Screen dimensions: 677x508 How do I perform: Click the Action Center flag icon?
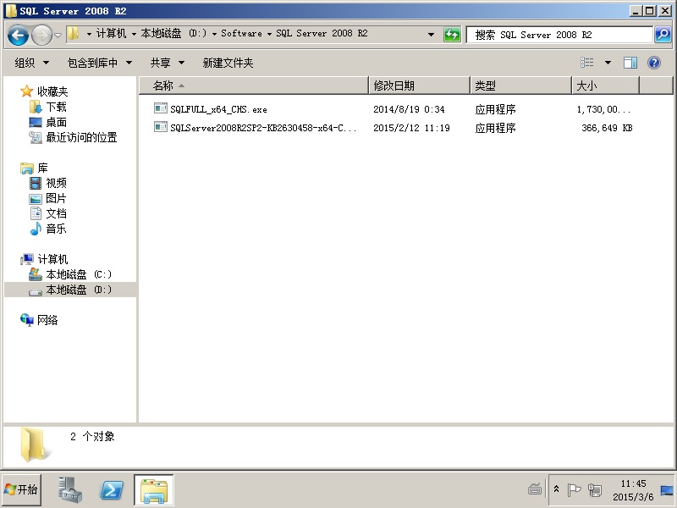pos(574,490)
